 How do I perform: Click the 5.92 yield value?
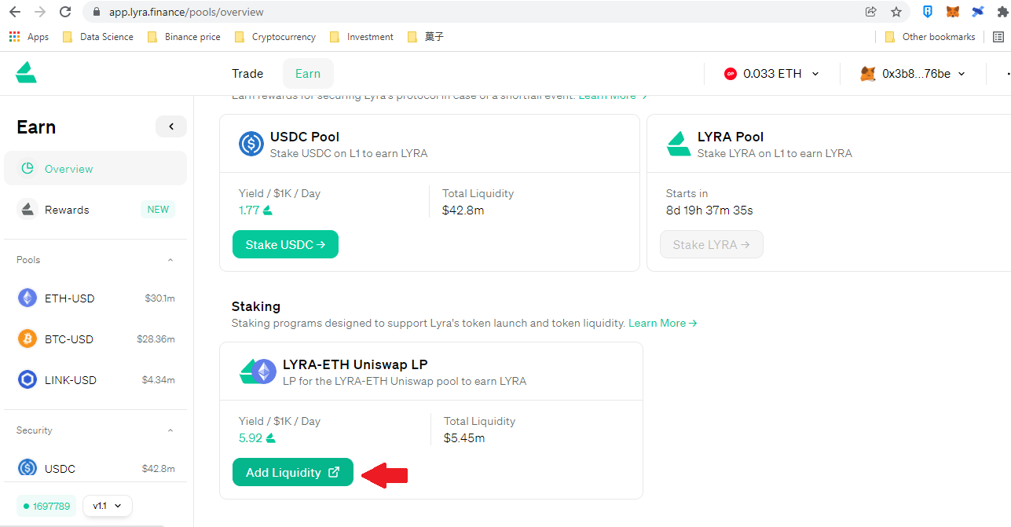pyautogui.click(x=251, y=437)
